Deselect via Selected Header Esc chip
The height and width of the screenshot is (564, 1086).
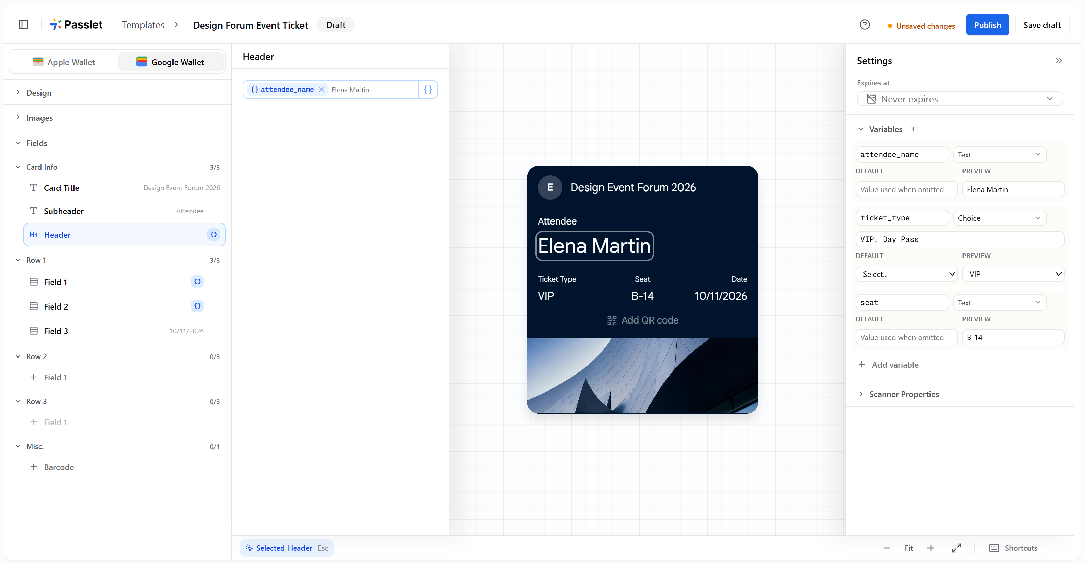click(x=287, y=548)
